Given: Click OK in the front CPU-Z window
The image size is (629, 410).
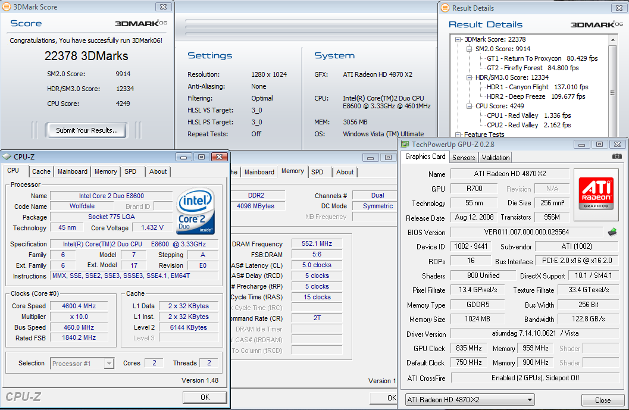Looking at the screenshot, I should tap(205, 397).
